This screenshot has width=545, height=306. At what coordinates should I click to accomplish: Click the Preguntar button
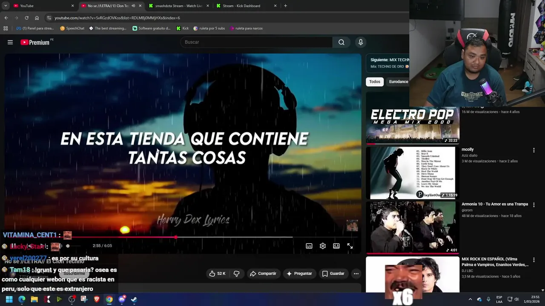[x=299, y=274]
